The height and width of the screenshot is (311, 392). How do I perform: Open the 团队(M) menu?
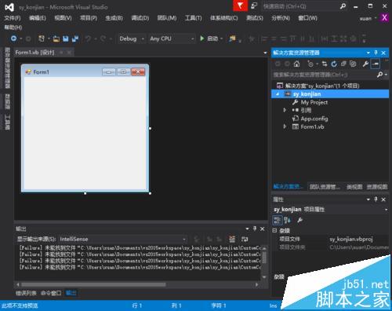click(167, 18)
